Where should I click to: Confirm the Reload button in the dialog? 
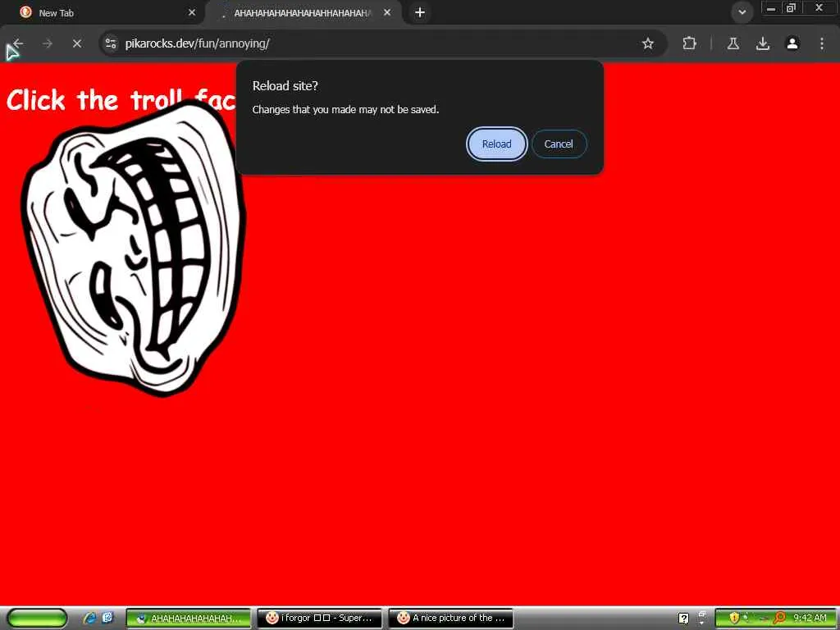(x=496, y=144)
